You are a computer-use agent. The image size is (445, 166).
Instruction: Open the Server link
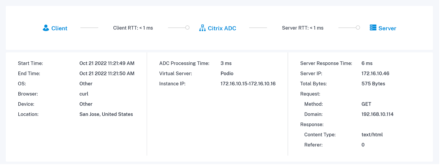(387, 28)
